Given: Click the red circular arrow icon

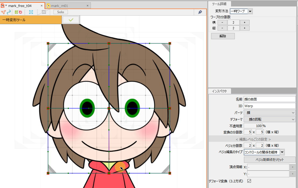Looking at the screenshot, I should pos(20,12).
